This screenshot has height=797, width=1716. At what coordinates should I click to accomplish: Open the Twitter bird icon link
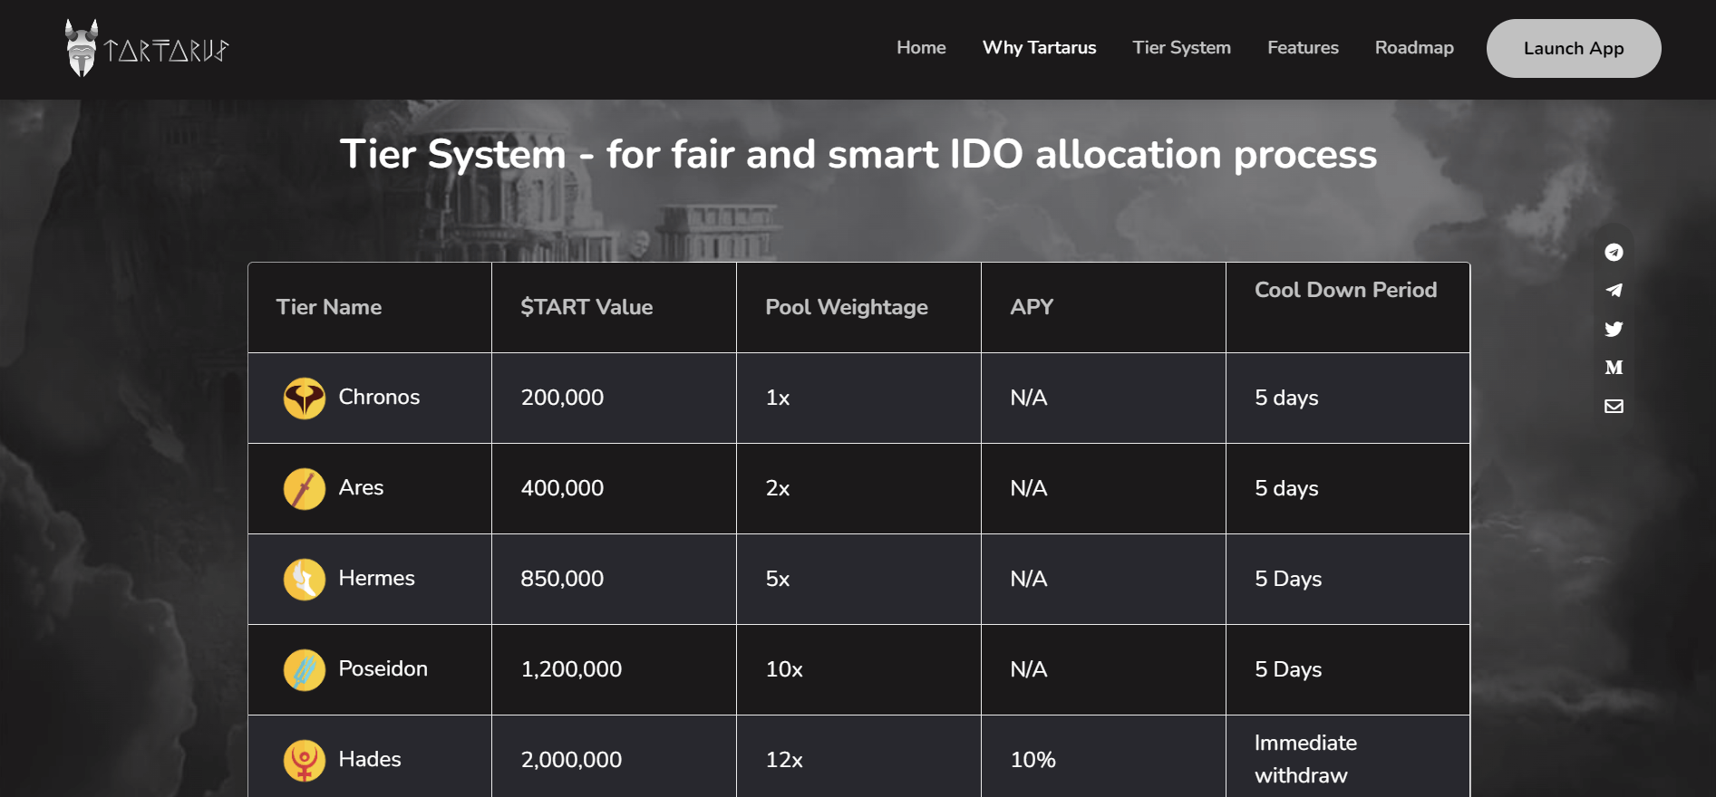click(1614, 329)
